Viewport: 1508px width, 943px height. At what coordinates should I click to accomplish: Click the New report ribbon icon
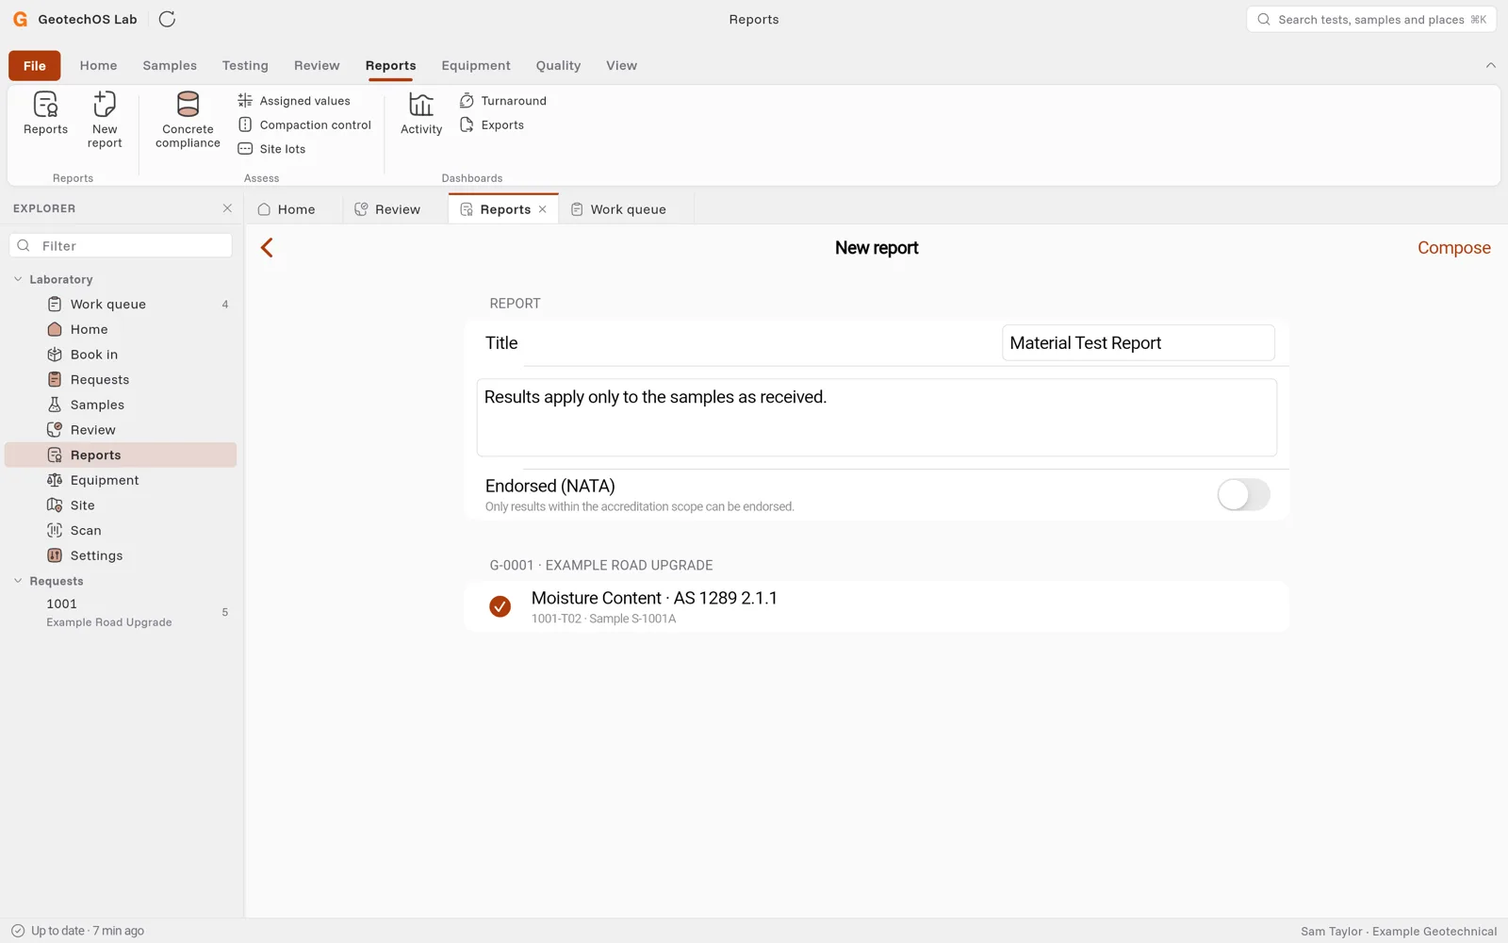105,120
